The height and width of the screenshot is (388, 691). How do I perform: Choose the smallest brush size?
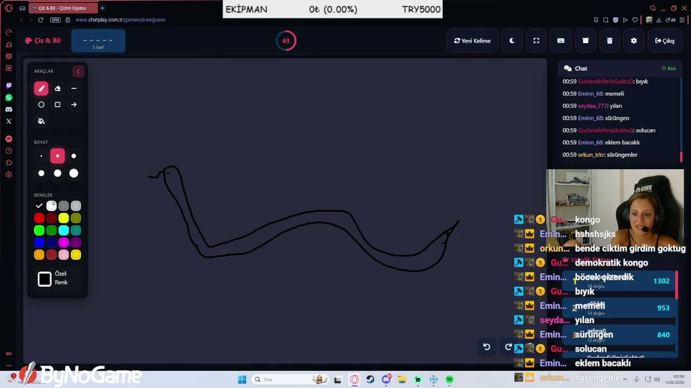[x=41, y=156]
